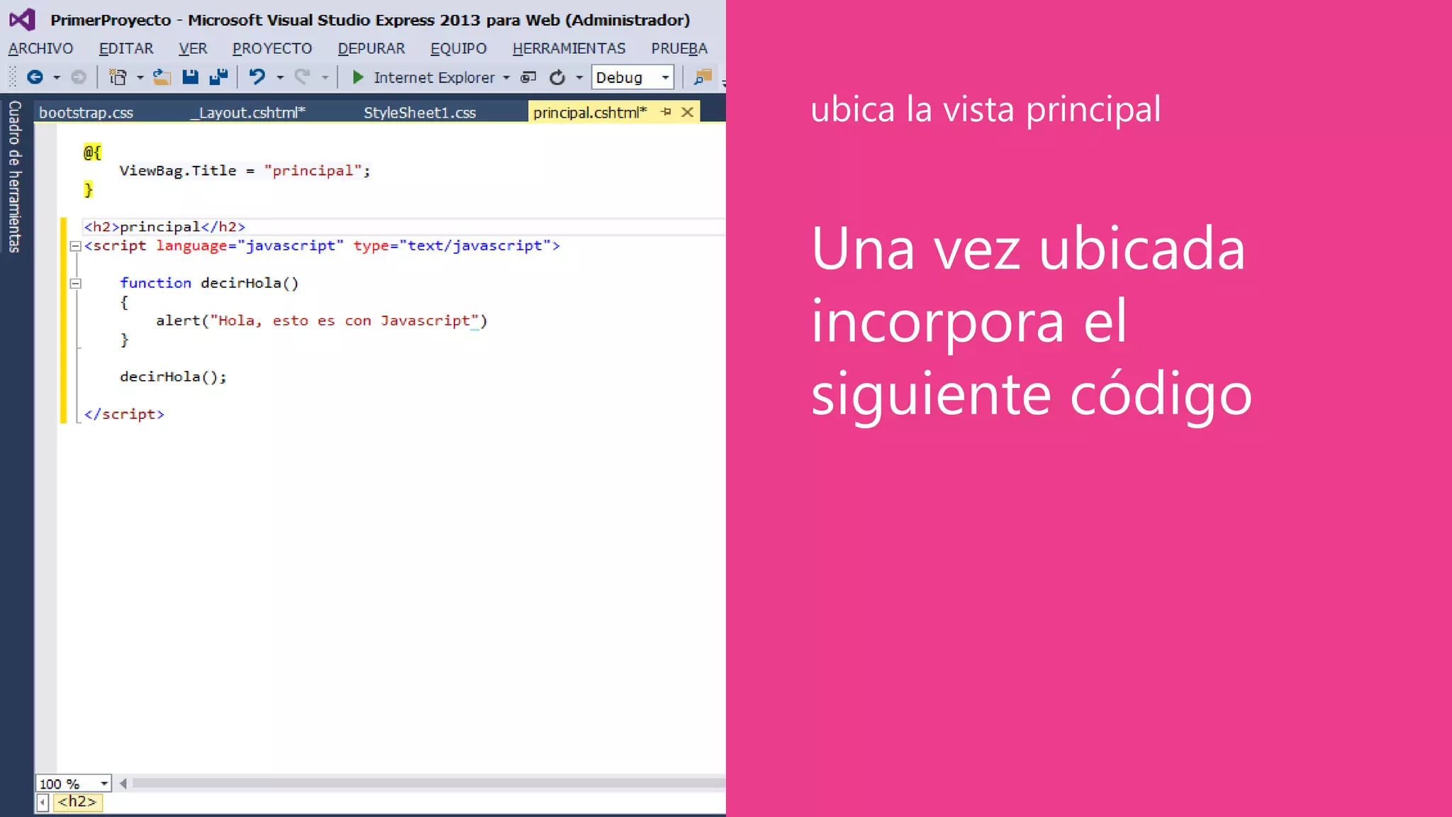1452x817 pixels.
Task: Collapse the decirHola function outlining toggle
Action: [75, 284]
